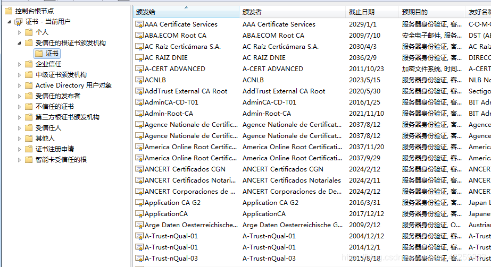Click certificate icon for ABA.ECOM Root CA

point(139,36)
